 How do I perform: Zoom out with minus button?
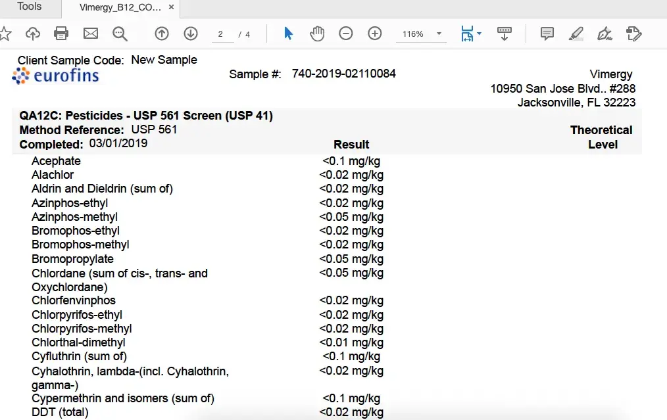coord(346,34)
